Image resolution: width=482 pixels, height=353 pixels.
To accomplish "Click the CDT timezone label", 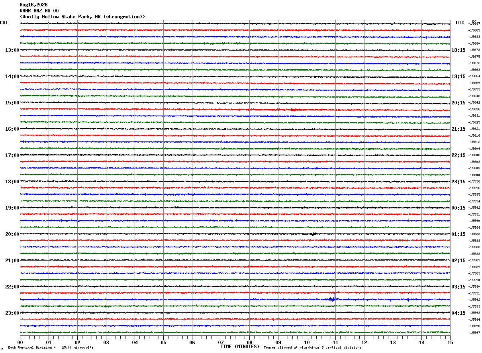I will pyautogui.click(x=4, y=23).
